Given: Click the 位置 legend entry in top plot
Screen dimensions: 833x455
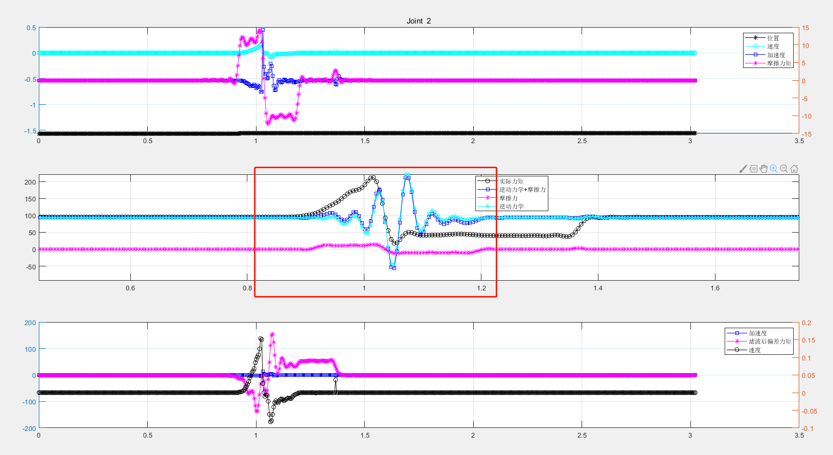Looking at the screenshot, I should click(773, 38).
